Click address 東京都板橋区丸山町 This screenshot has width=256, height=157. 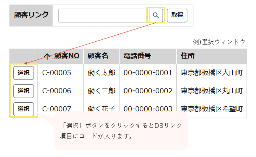click(211, 91)
